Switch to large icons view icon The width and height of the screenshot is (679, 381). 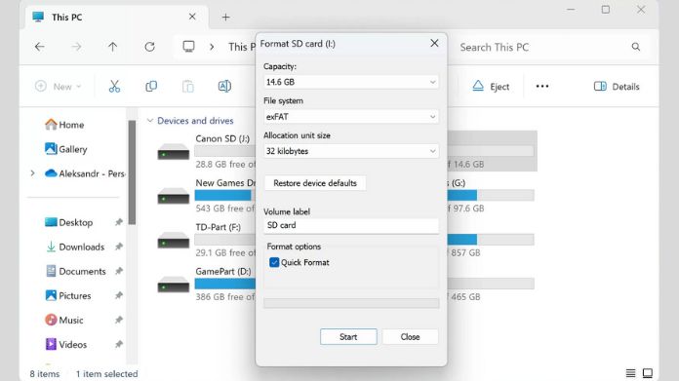point(648,373)
